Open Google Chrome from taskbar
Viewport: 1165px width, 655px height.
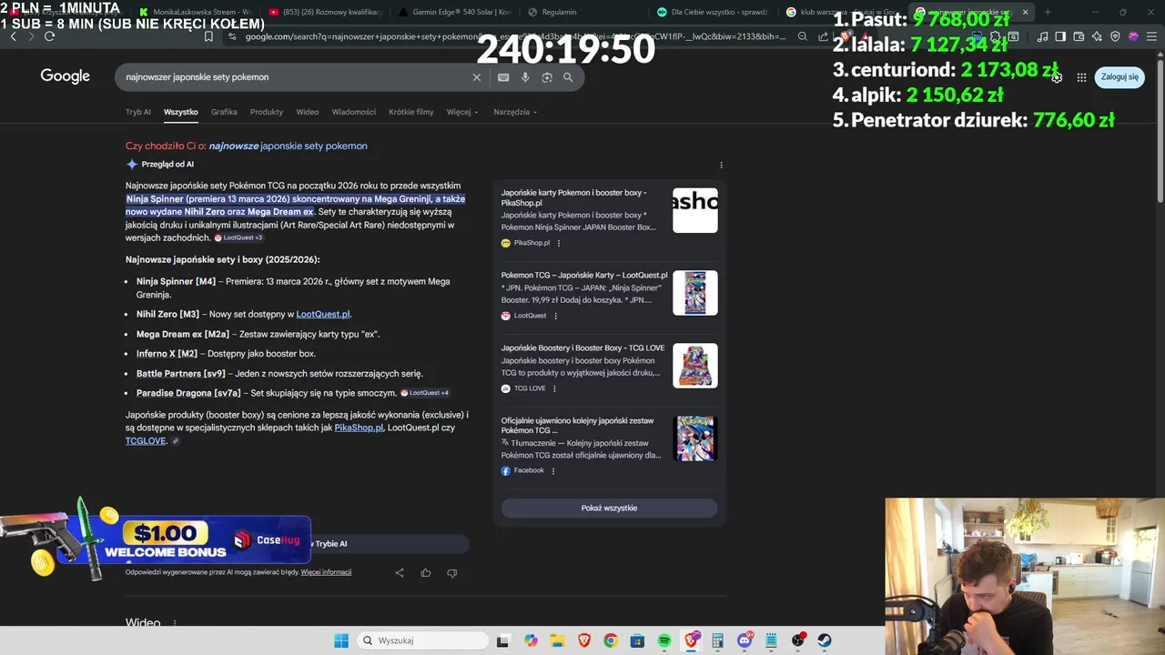(611, 640)
